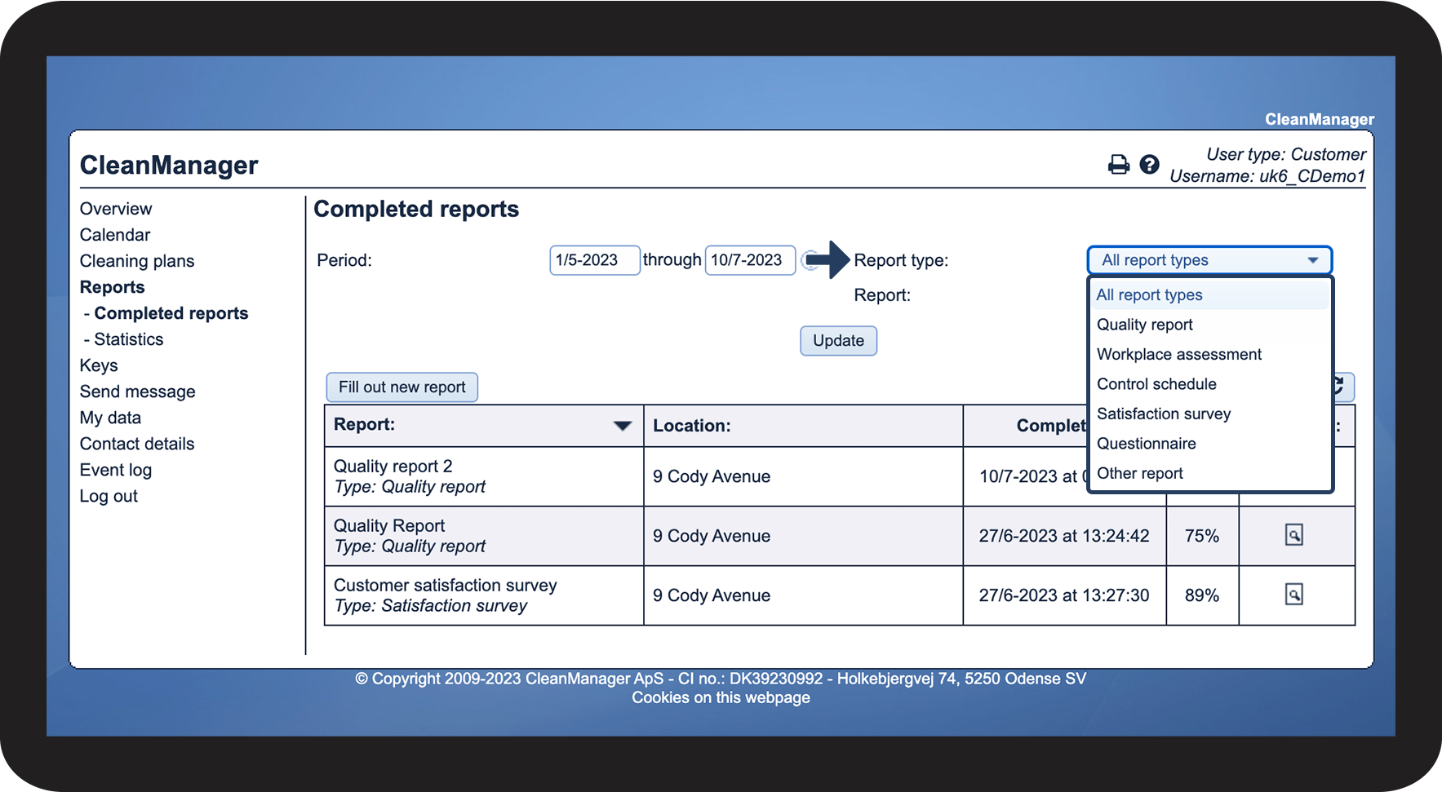Click the printer icon in header
Viewport: 1442px width, 792px height.
[x=1118, y=165]
